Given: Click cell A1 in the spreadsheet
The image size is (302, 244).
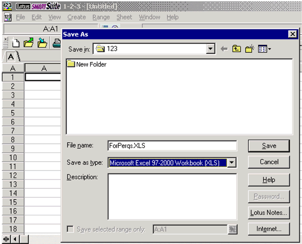Looking at the screenshot, I should (x=43, y=77).
